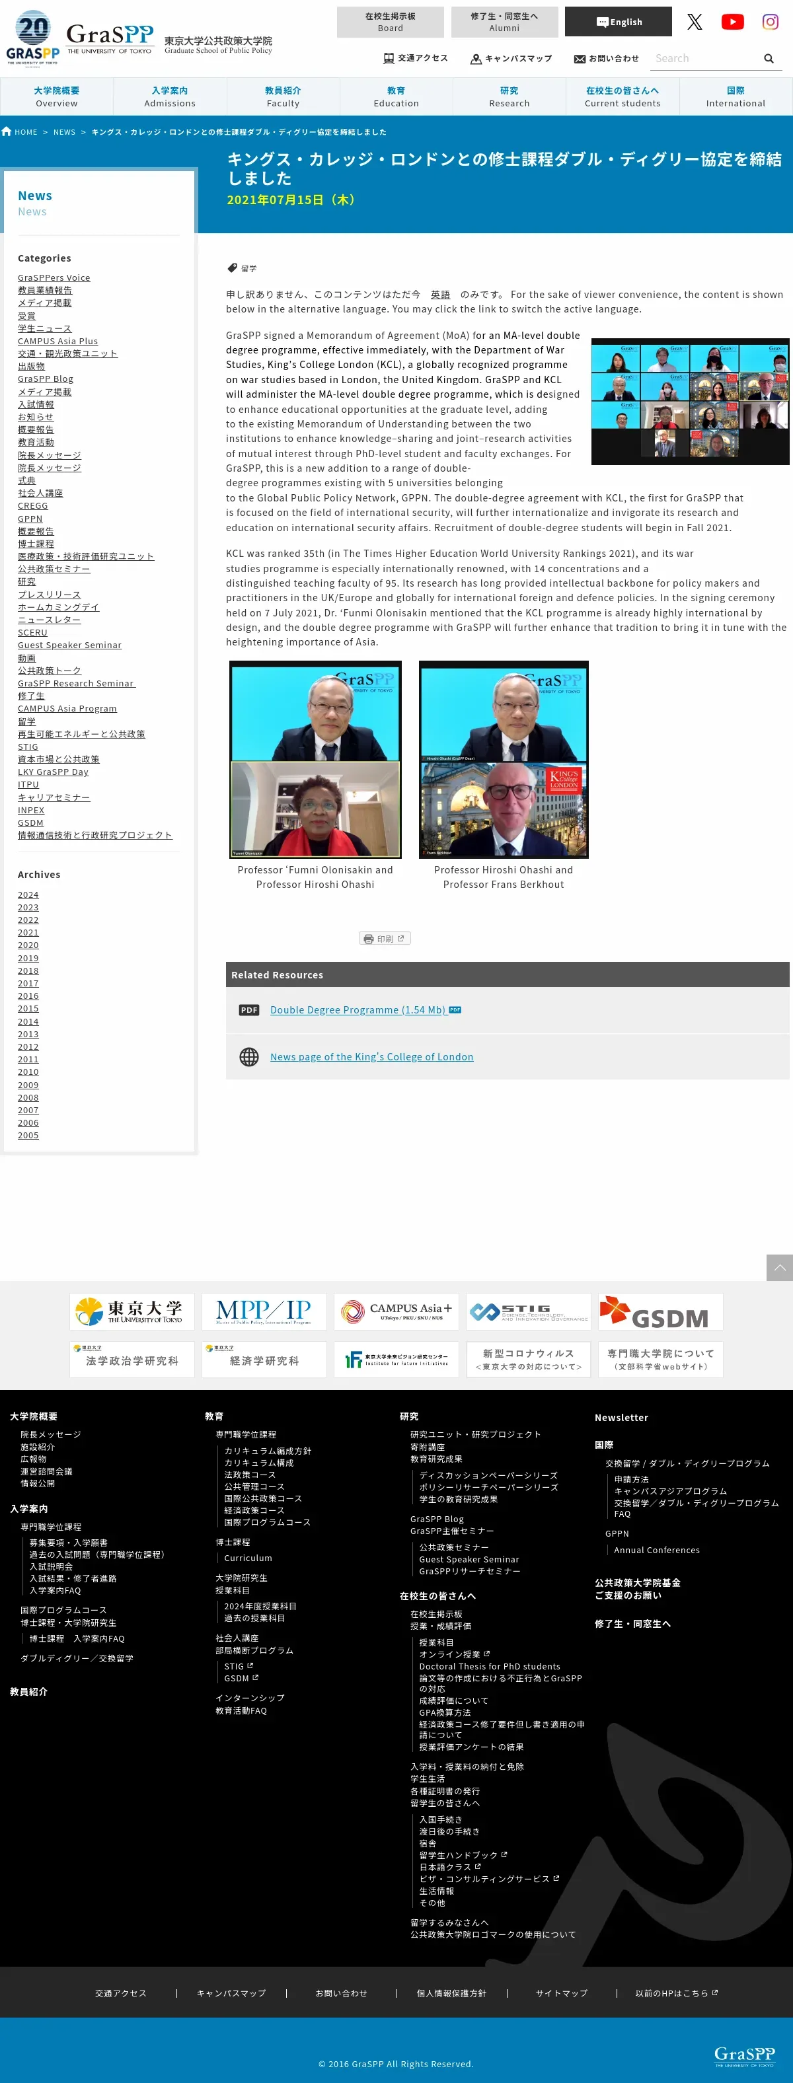Click 公共政策大学院基金 ご支援のお願い link
The width and height of the screenshot is (793, 2083).
pos(638,1589)
